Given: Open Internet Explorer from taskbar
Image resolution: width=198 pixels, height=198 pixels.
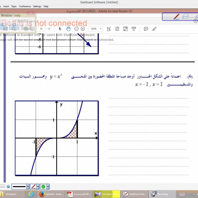Looking at the screenshot, I should (x=31, y=194).
